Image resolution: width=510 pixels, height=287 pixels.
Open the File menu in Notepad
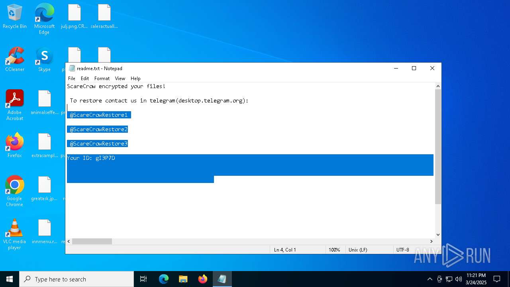[72, 79]
